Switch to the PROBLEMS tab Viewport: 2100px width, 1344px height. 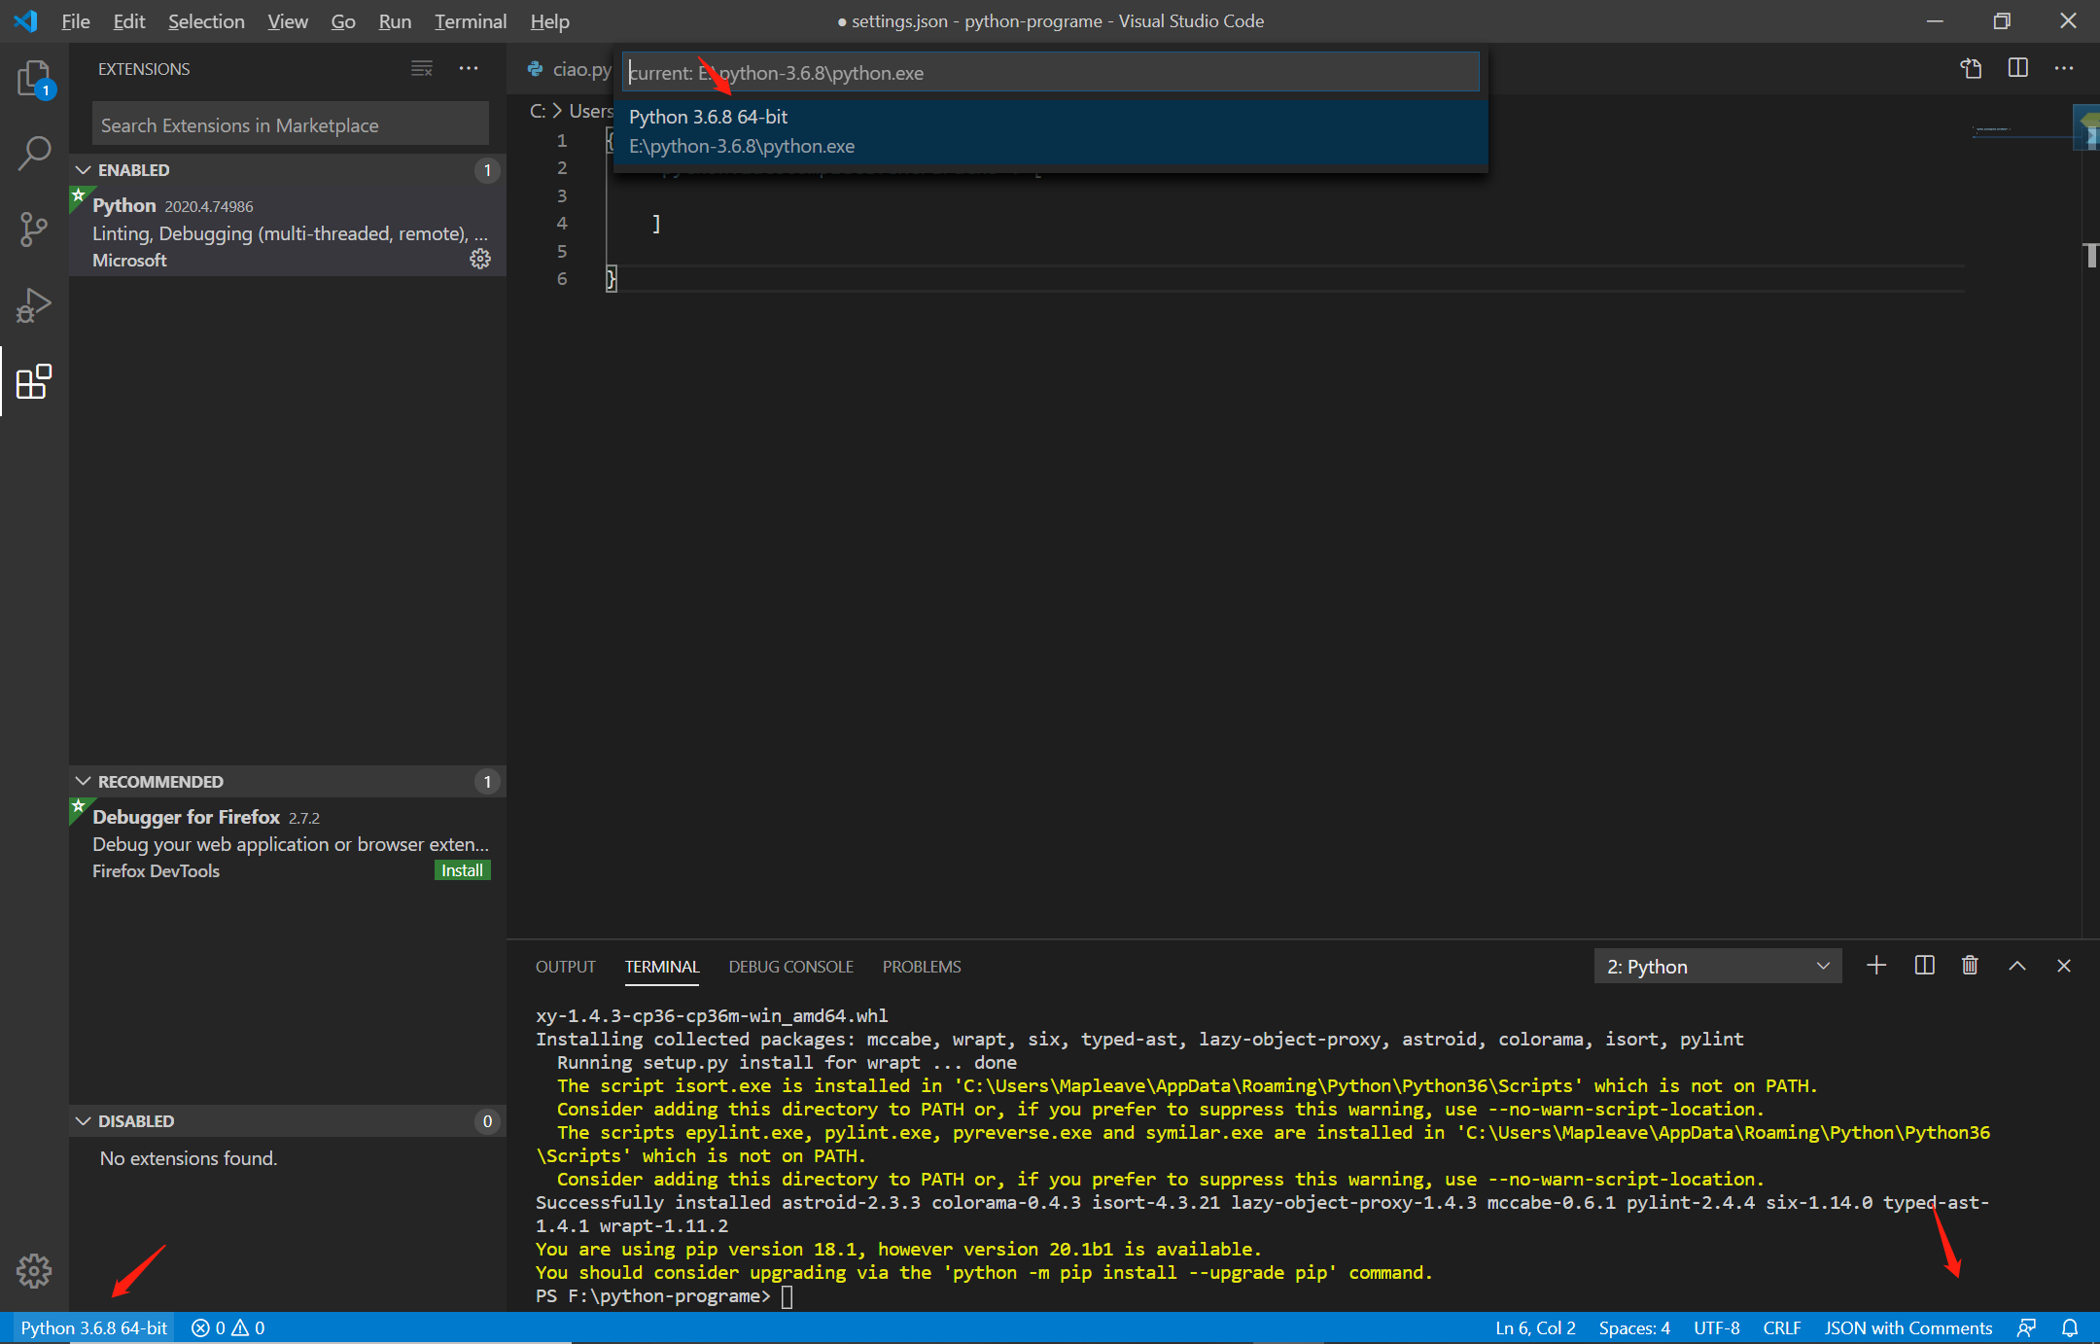click(x=921, y=966)
